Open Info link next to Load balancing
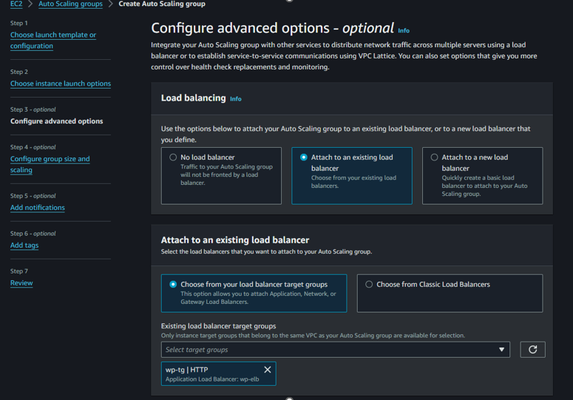This screenshot has height=400, width=573. [235, 99]
